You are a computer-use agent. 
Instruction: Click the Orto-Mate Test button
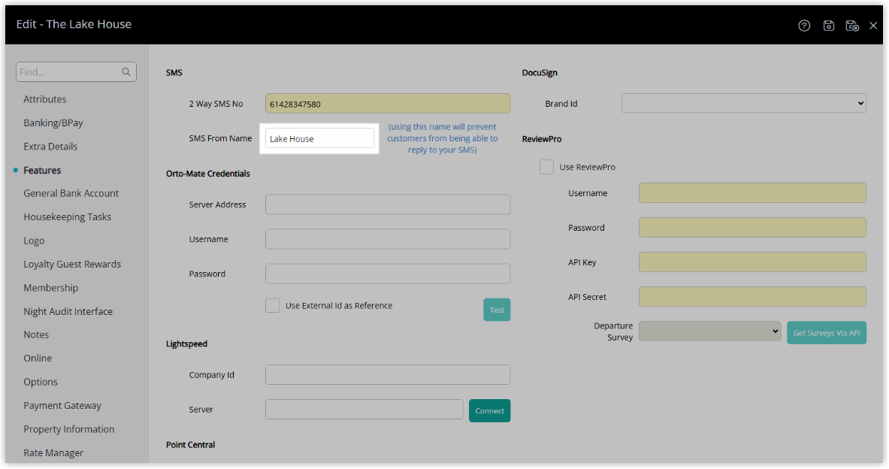[x=497, y=310]
